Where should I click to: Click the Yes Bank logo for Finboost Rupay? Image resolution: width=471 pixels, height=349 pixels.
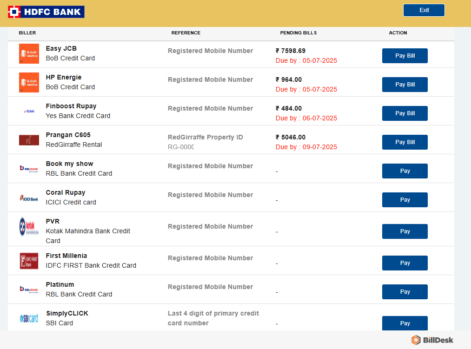pos(29,111)
